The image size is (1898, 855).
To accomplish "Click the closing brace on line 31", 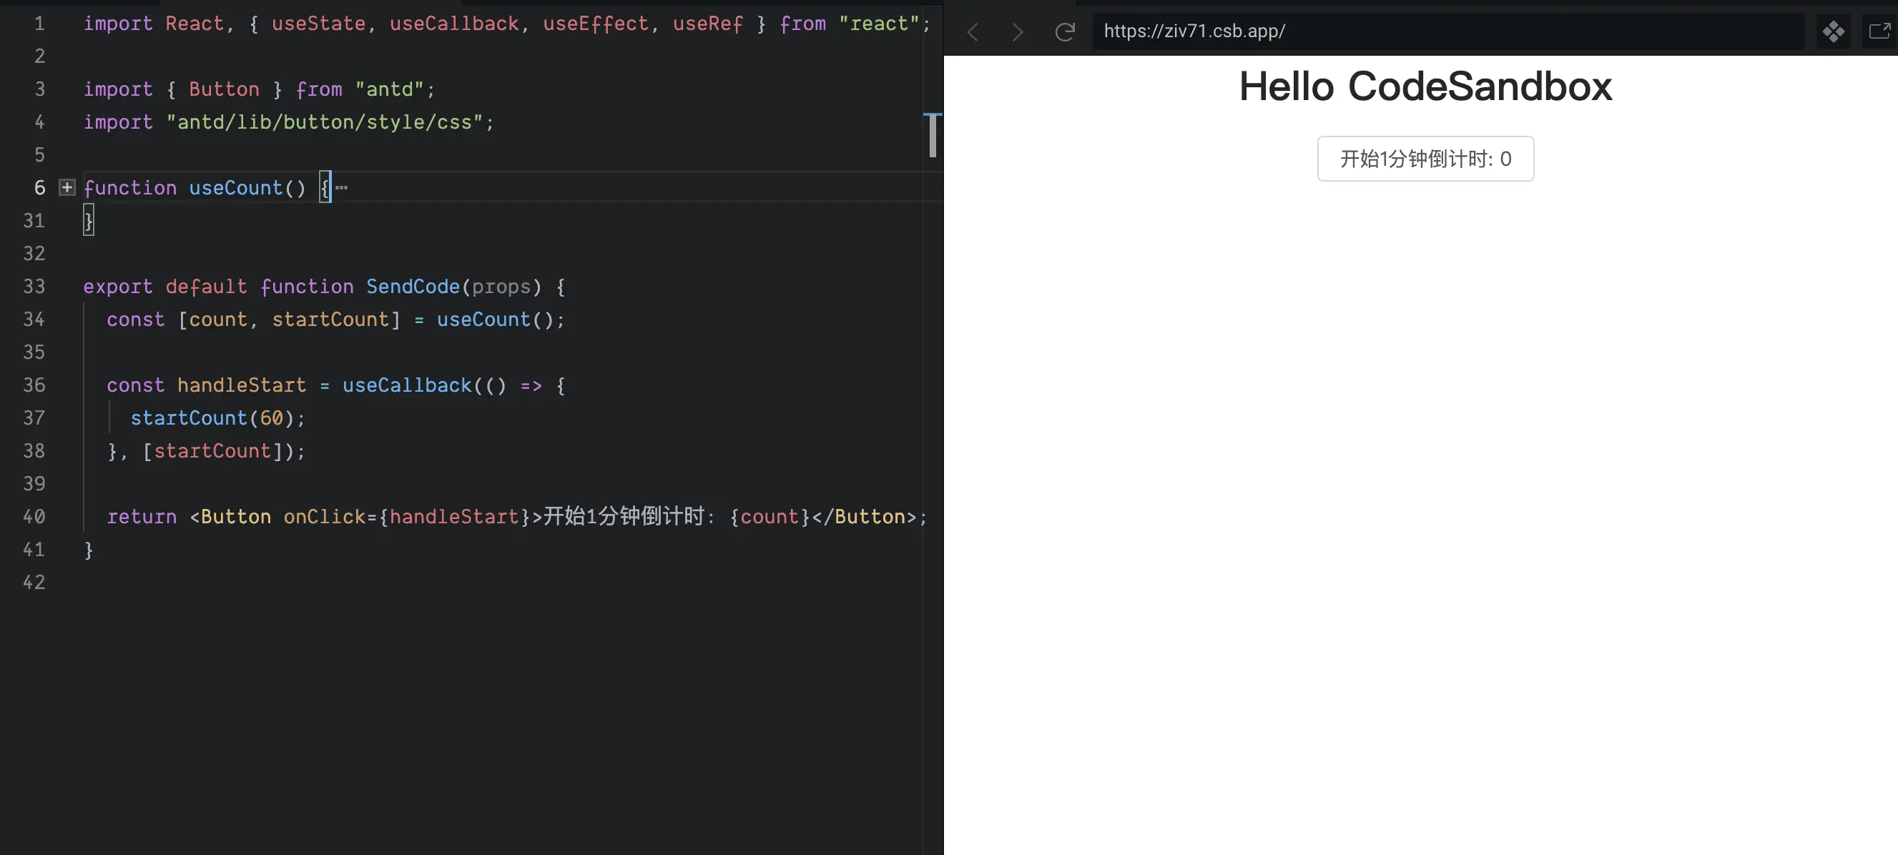I will pos(89,220).
